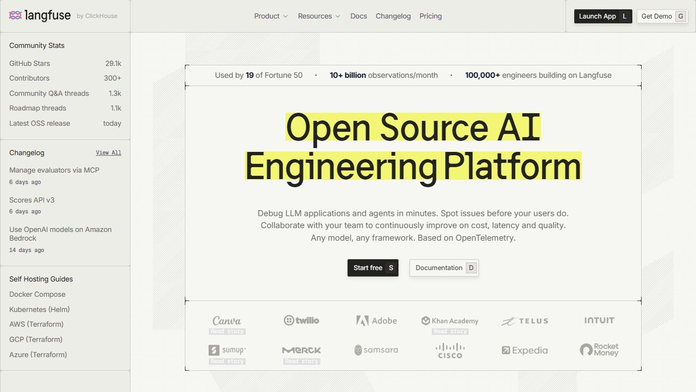Click the Expedia logo

[x=525, y=351]
